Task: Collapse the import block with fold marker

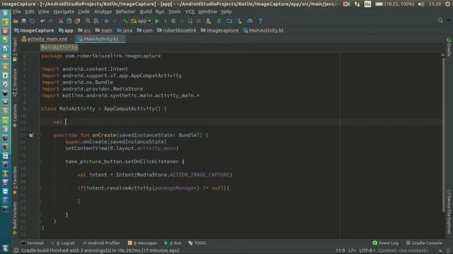Action: click(x=39, y=69)
